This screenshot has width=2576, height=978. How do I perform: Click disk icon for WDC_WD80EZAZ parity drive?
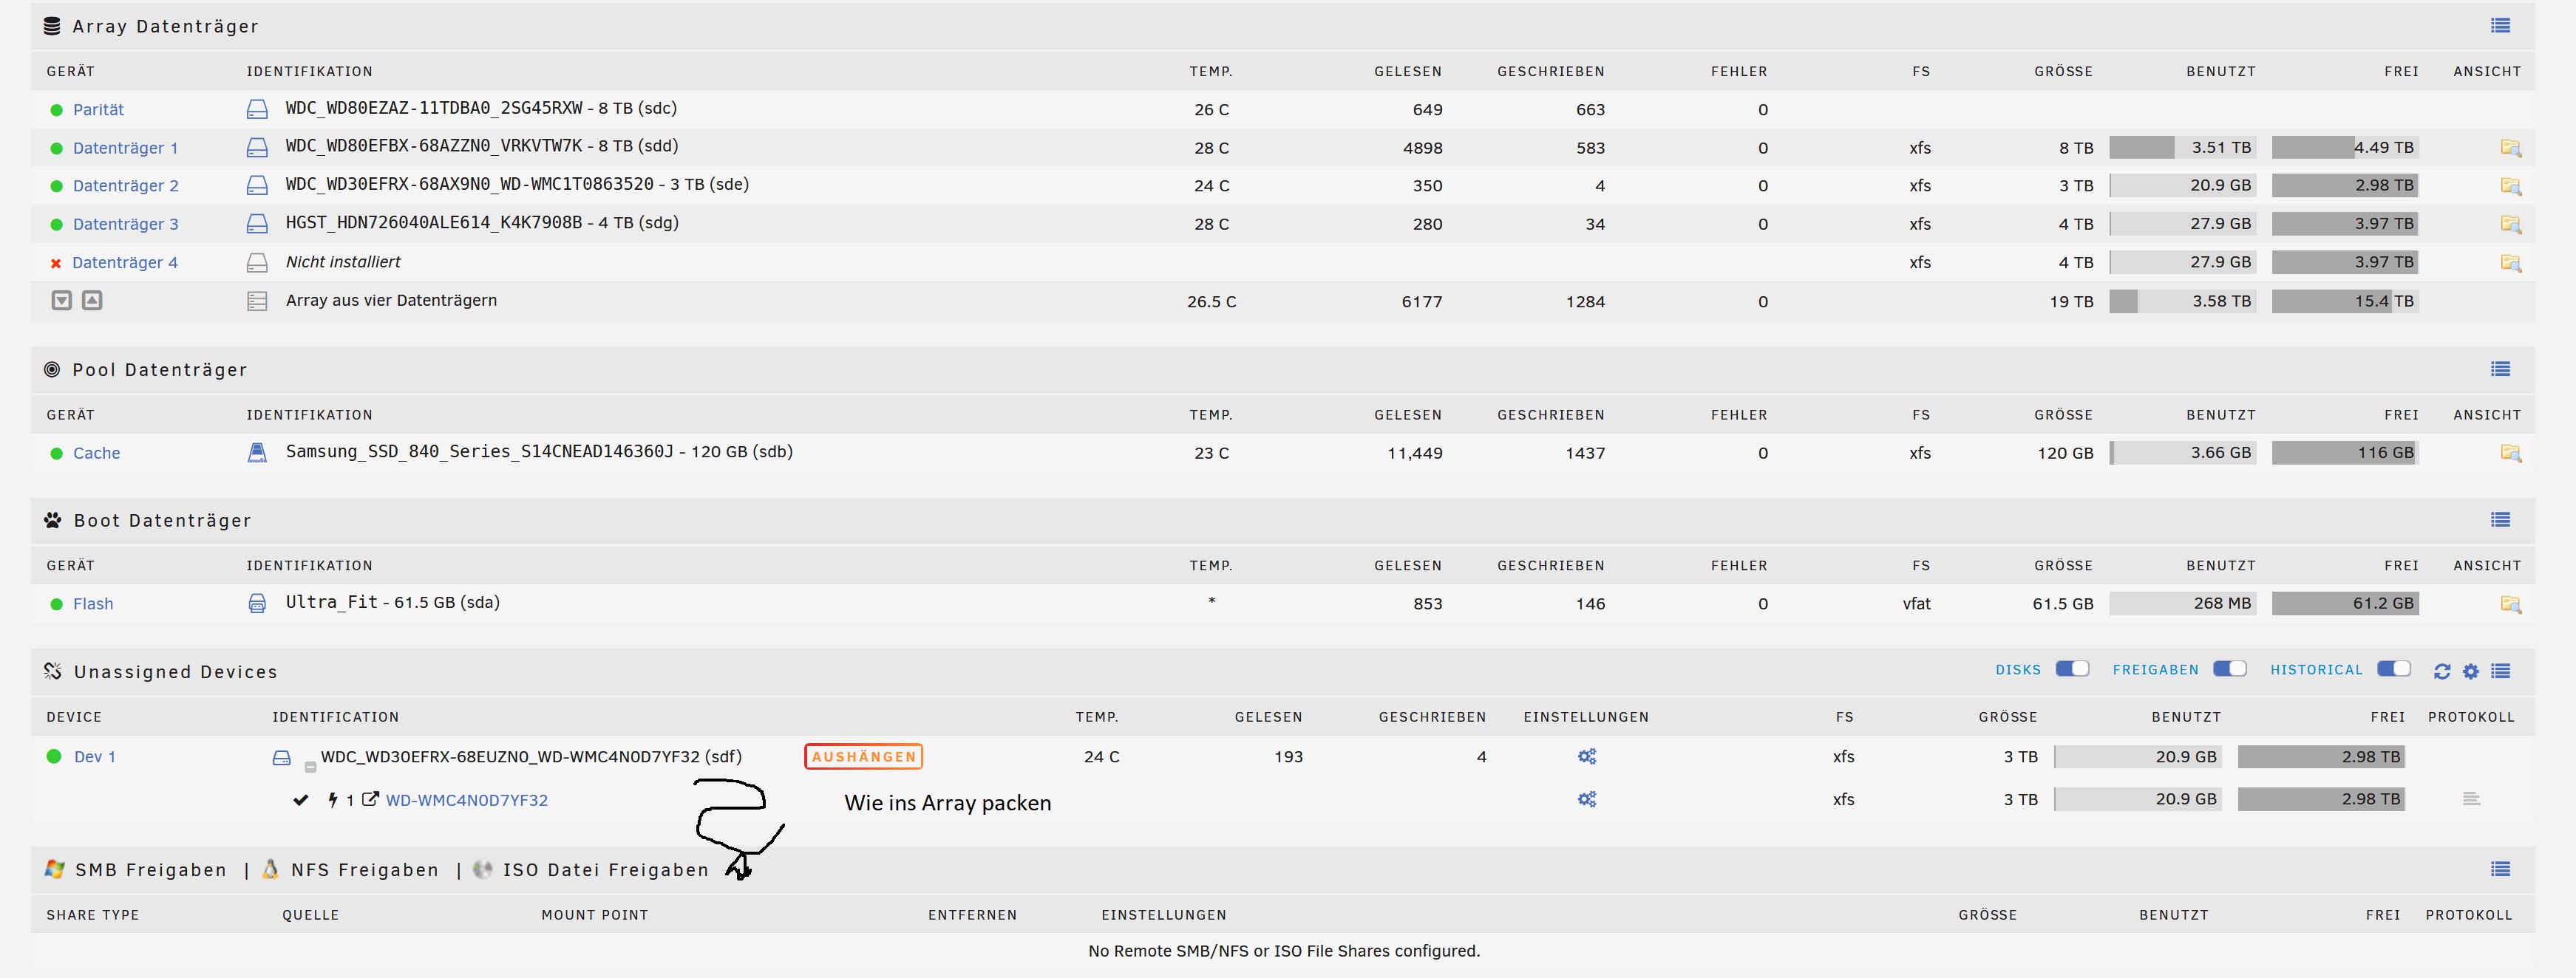257,109
